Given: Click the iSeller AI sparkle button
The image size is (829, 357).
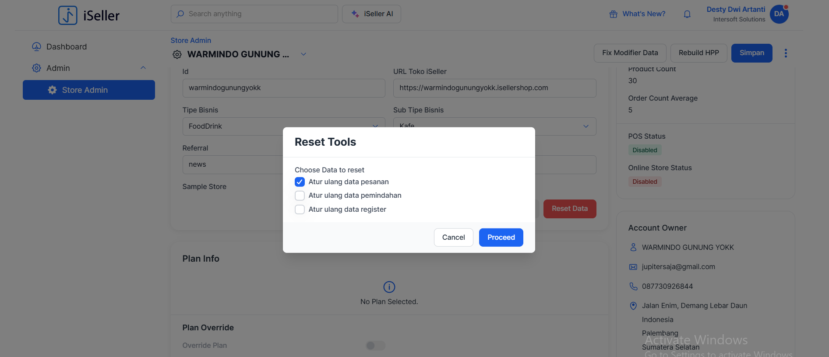Looking at the screenshot, I should 371,14.
